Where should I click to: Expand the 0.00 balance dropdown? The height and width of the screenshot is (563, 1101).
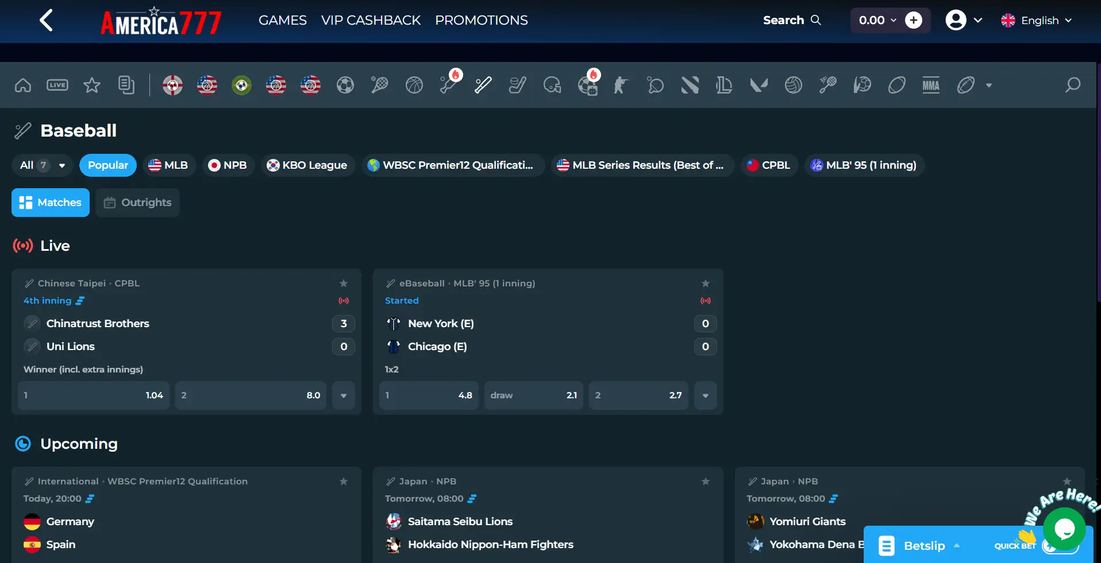pyautogui.click(x=878, y=21)
